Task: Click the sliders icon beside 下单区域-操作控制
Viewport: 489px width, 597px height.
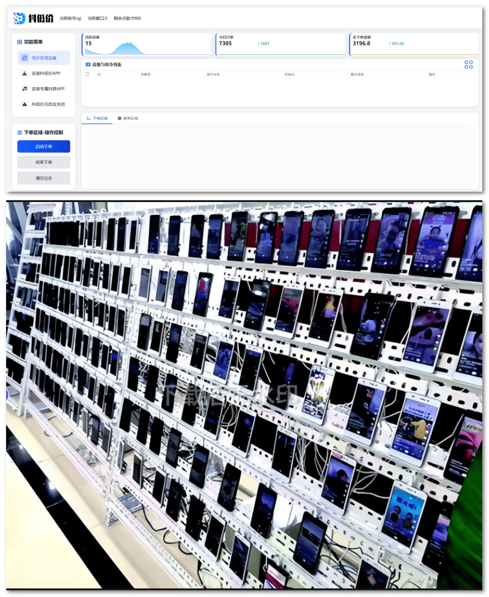Action: click(x=20, y=132)
